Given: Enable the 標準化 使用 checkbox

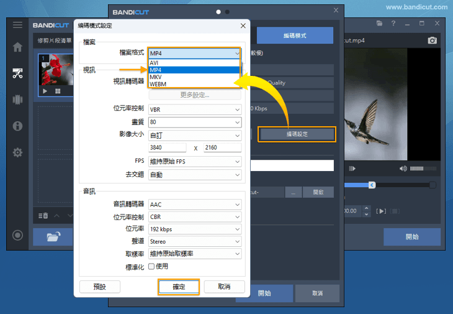Looking at the screenshot, I should [x=151, y=266].
